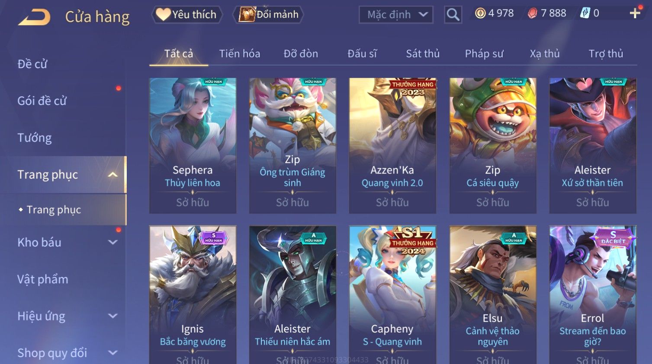Go to Gói đề cử in sidebar
The width and height of the screenshot is (652, 364).
click(x=42, y=101)
